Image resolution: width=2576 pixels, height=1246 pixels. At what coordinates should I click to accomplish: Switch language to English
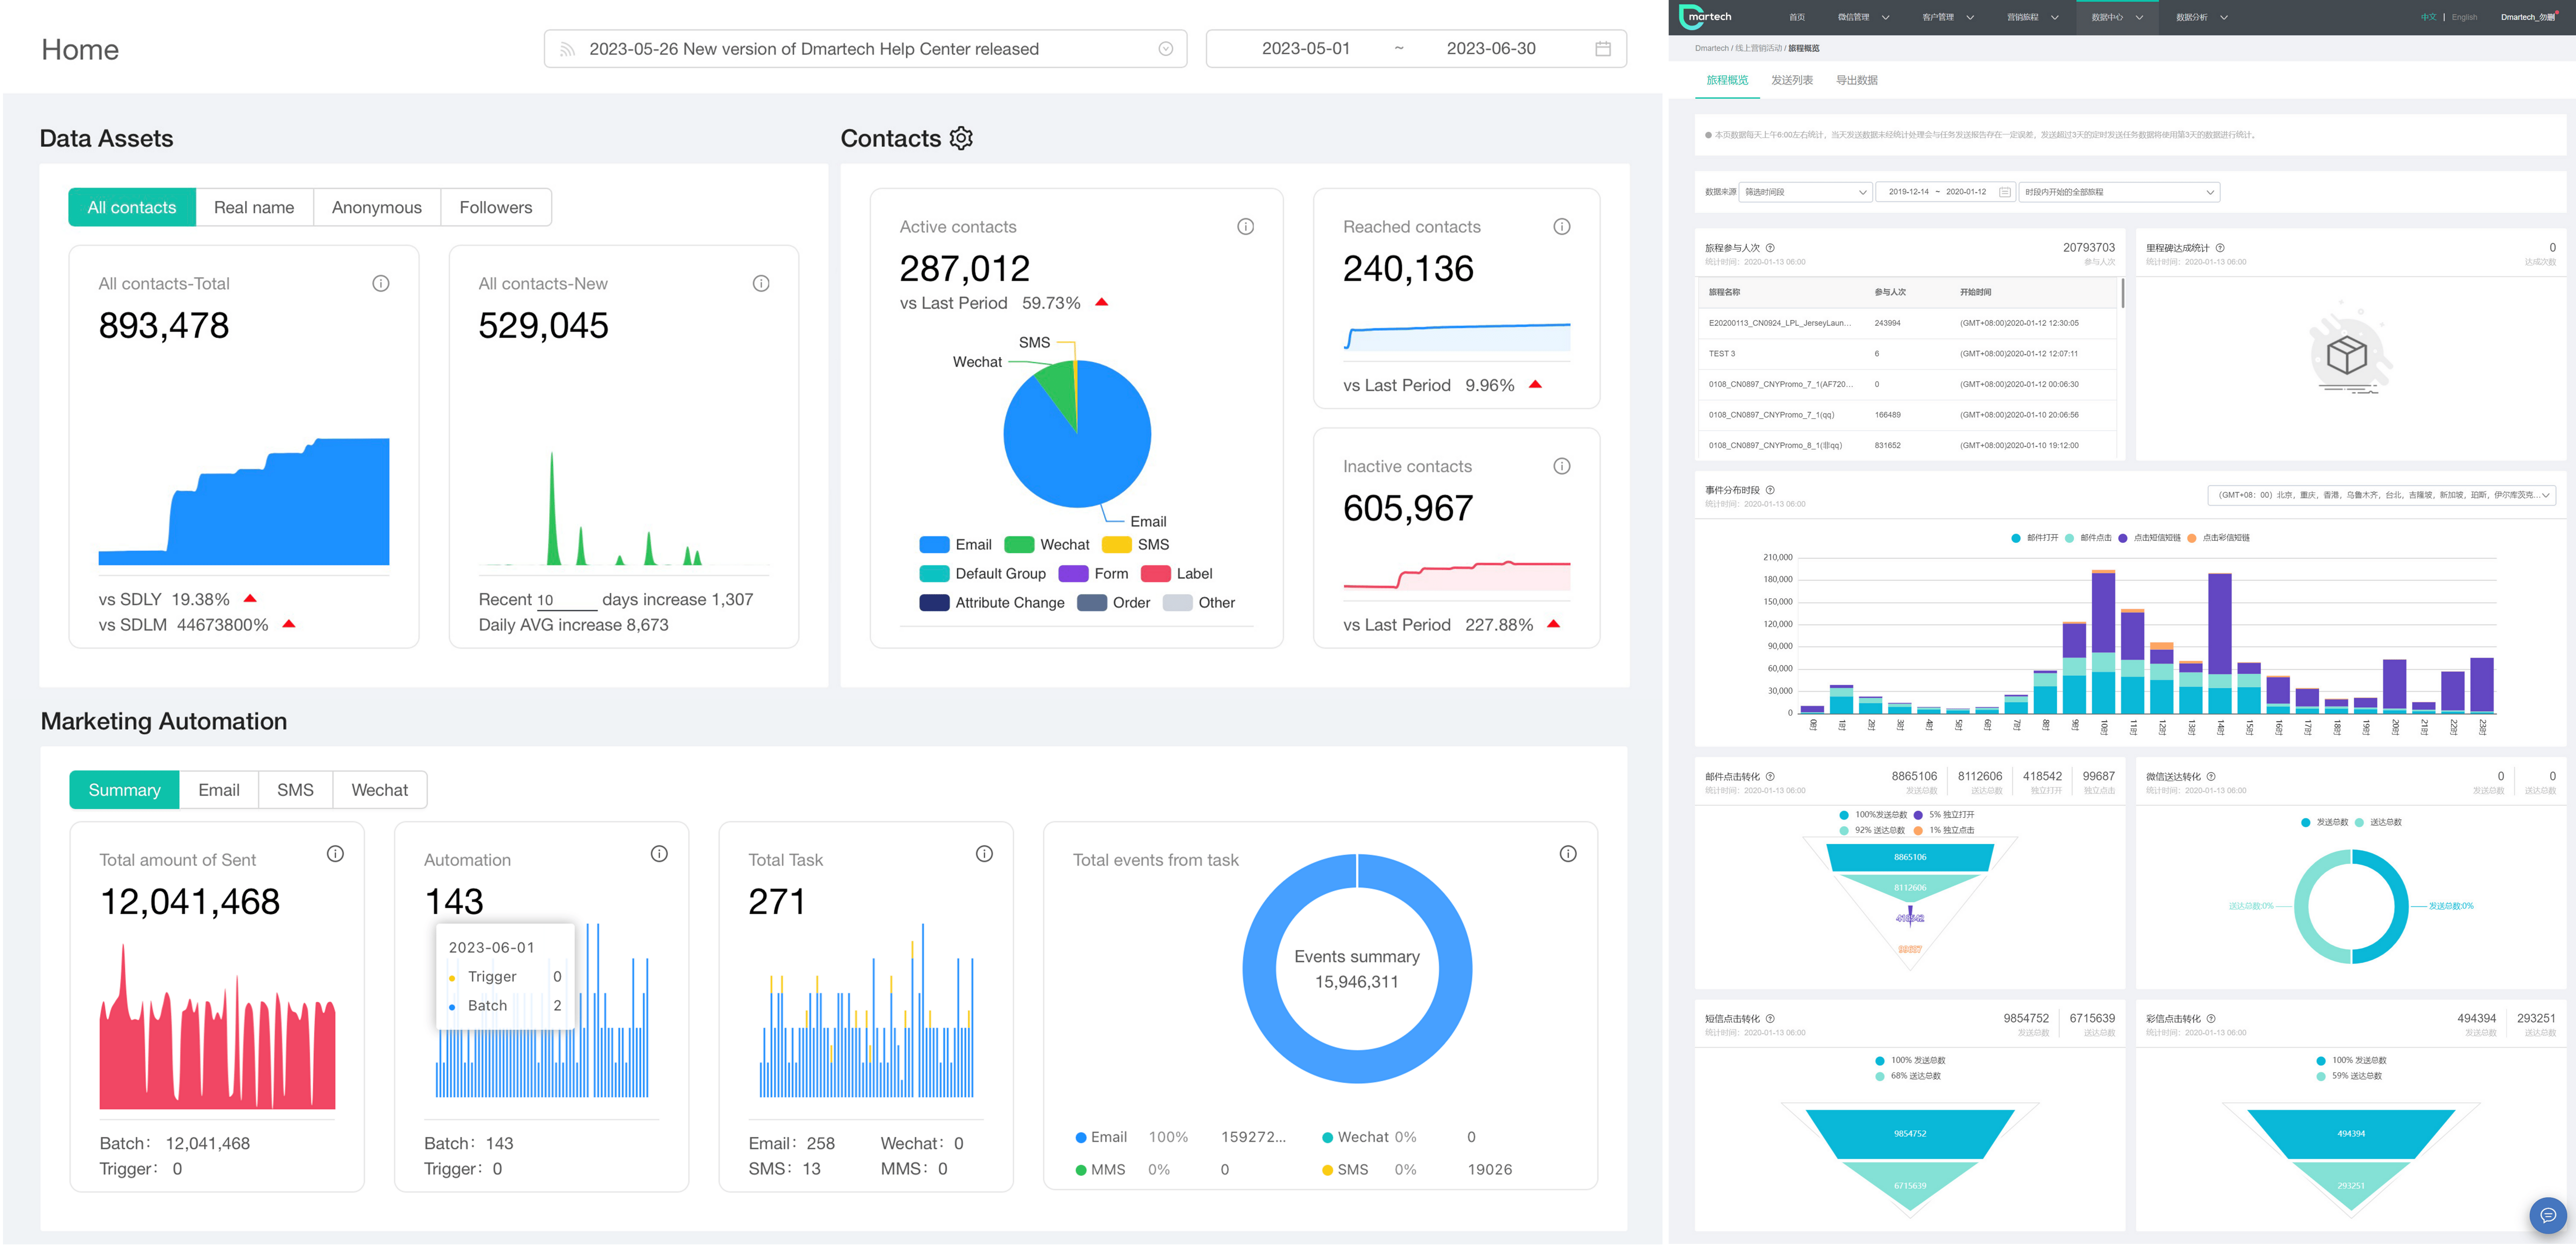[x=2464, y=17]
